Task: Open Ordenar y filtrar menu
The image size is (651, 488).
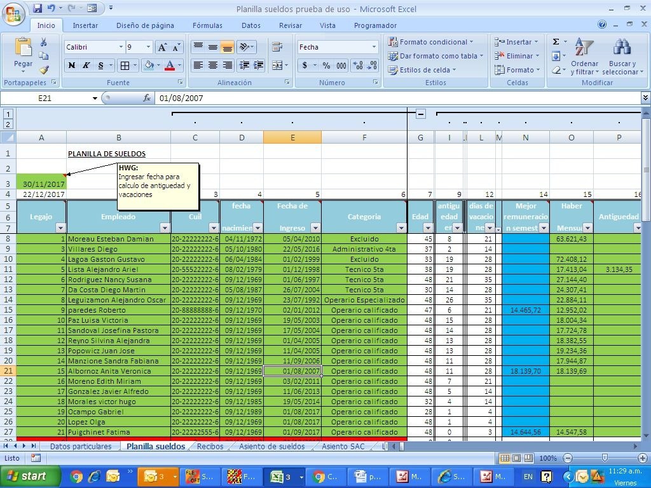Action: pyautogui.click(x=585, y=57)
